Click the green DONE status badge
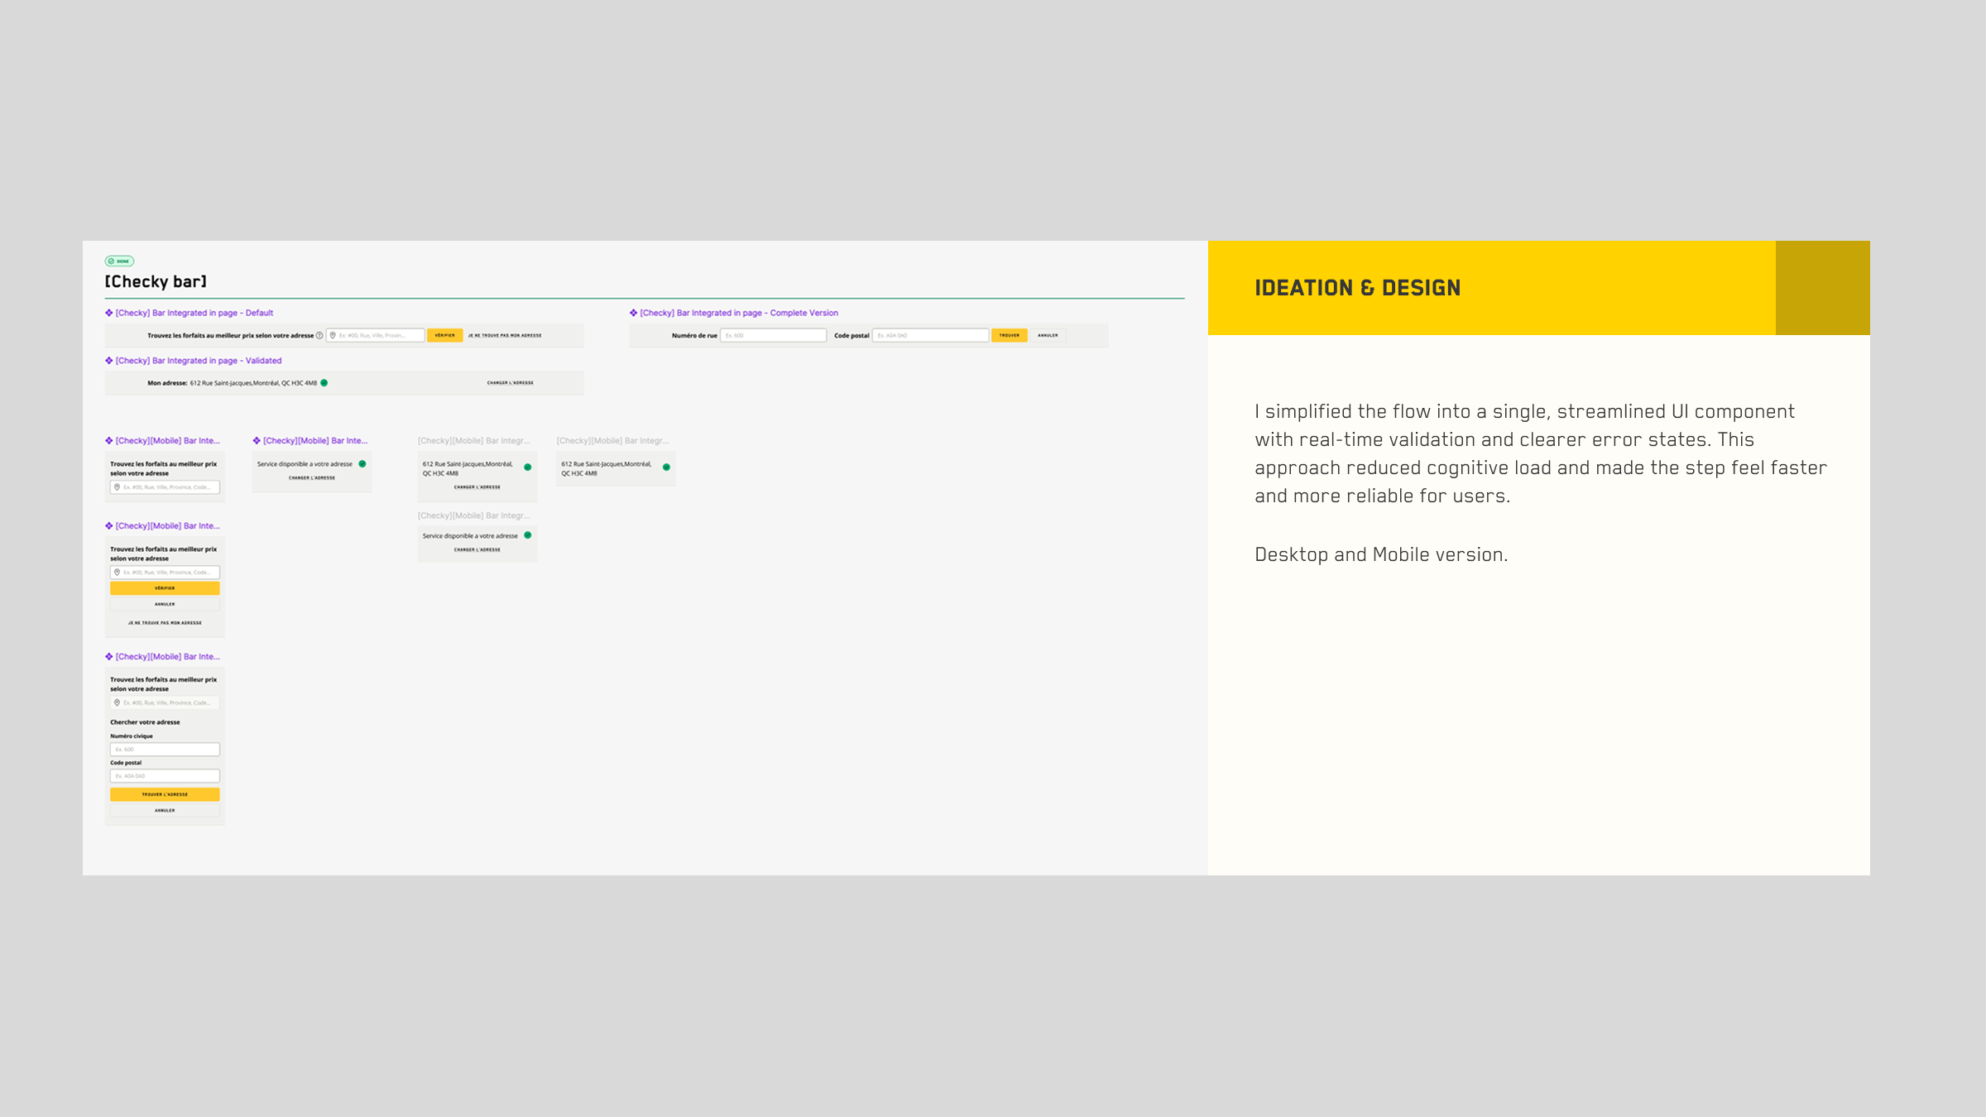This screenshot has height=1117, width=1986. coord(119,261)
